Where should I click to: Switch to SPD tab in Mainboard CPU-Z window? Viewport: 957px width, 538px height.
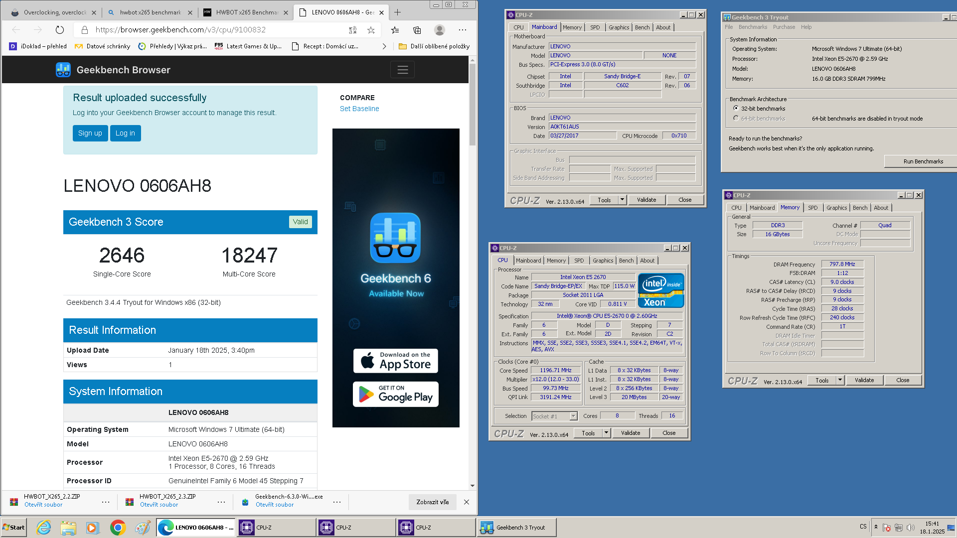(x=595, y=27)
